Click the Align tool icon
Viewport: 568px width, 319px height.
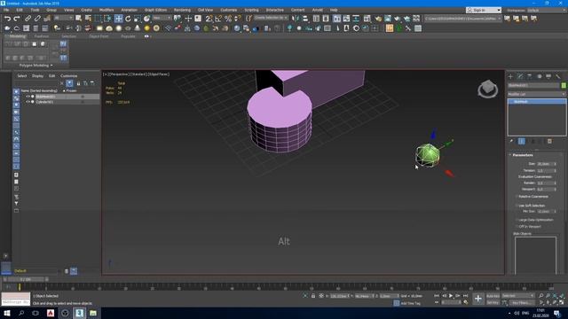pos(305,19)
